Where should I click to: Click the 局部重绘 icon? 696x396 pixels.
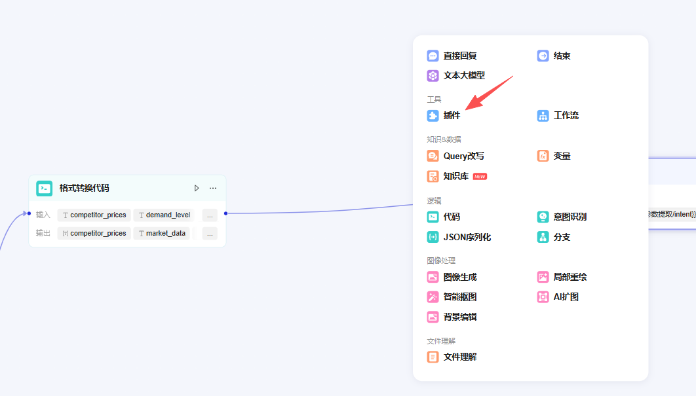click(x=543, y=277)
